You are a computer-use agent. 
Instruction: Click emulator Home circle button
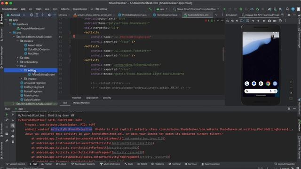pos(258,21)
